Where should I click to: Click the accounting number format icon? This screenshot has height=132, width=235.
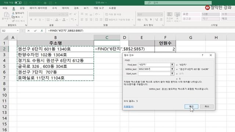pyautogui.click(x=139, y=19)
